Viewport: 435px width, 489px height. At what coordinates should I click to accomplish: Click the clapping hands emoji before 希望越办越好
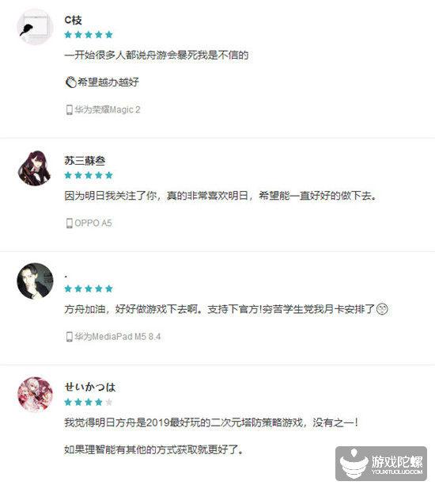[x=70, y=82]
